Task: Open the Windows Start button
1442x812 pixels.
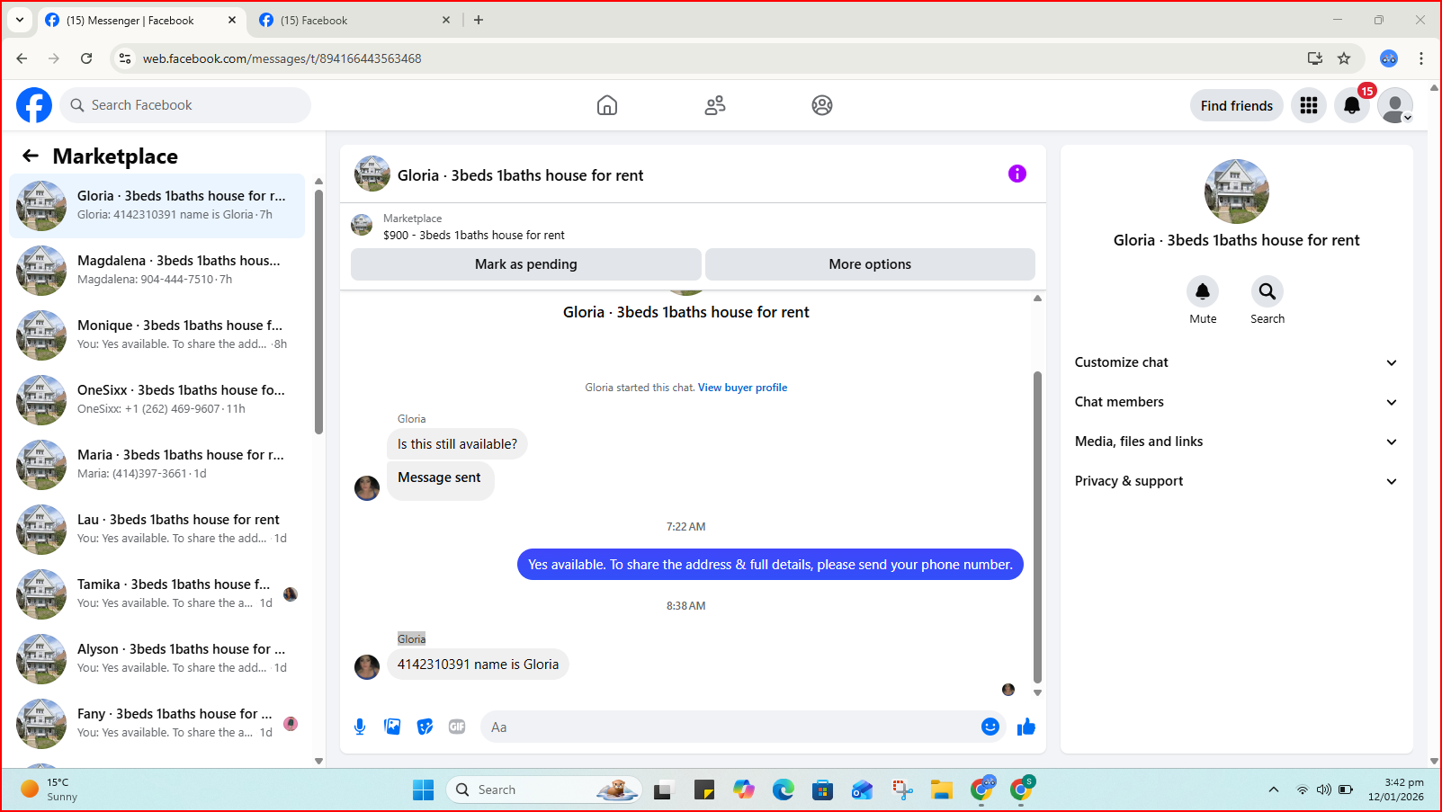Action: [423, 790]
